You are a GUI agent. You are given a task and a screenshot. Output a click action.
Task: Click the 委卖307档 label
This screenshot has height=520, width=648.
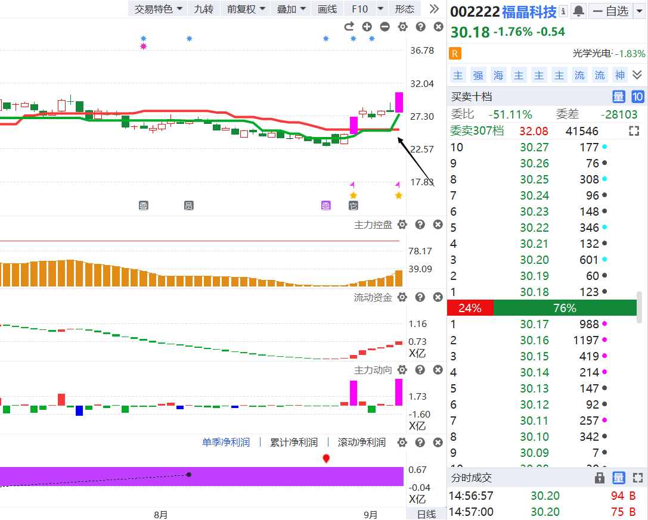coord(477,131)
